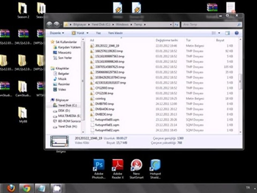Image resolution: width=257 pixels, height=193 pixels.
Task: Click the change view icon in the toolbar
Action: (214, 33)
